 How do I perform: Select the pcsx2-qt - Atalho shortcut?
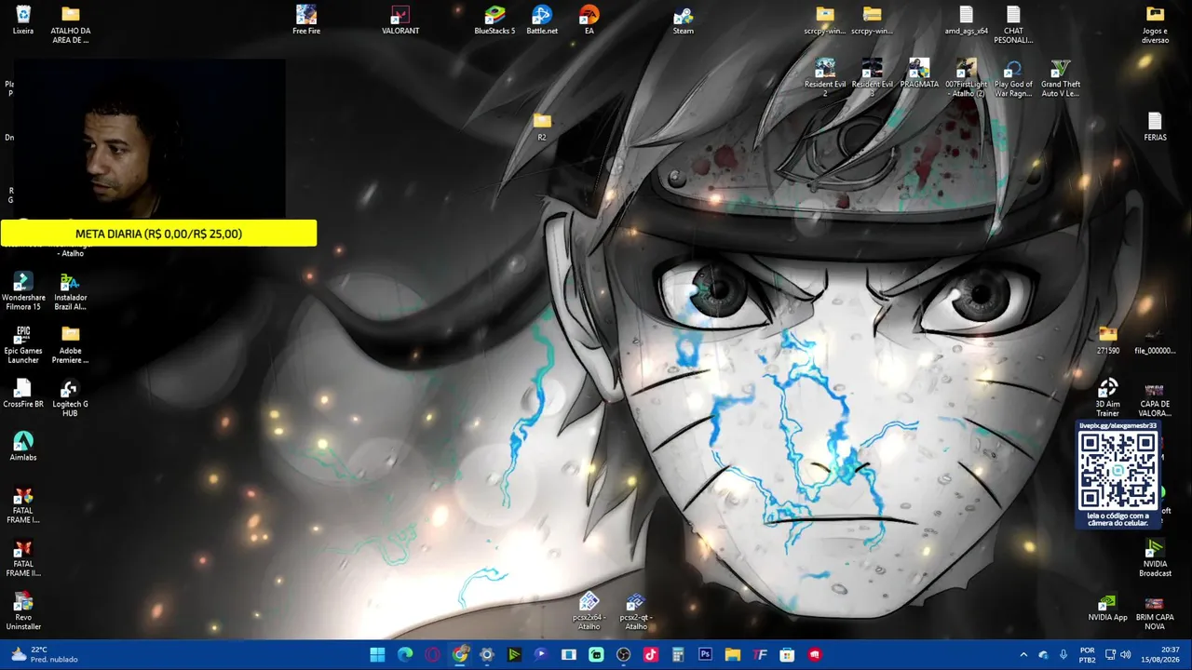click(636, 610)
